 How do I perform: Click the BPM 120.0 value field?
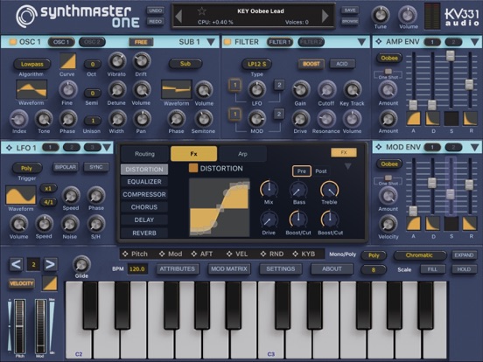click(x=137, y=269)
